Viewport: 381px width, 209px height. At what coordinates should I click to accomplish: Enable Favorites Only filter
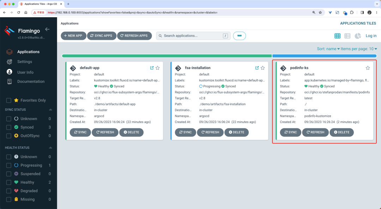point(9,100)
